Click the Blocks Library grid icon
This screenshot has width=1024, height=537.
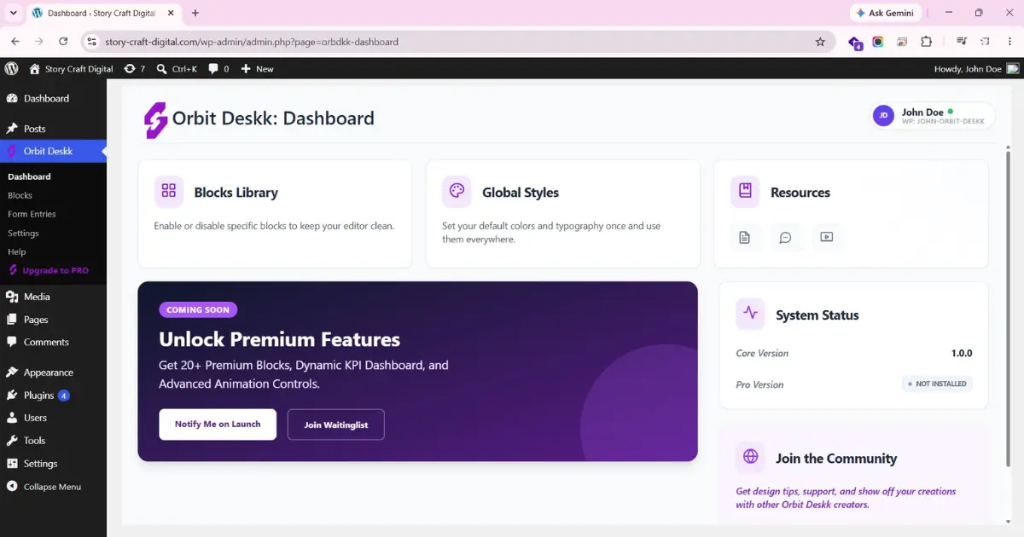click(x=169, y=192)
